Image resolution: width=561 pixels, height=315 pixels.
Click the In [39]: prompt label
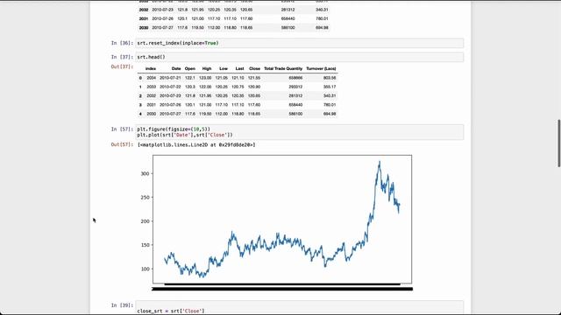(x=122, y=305)
